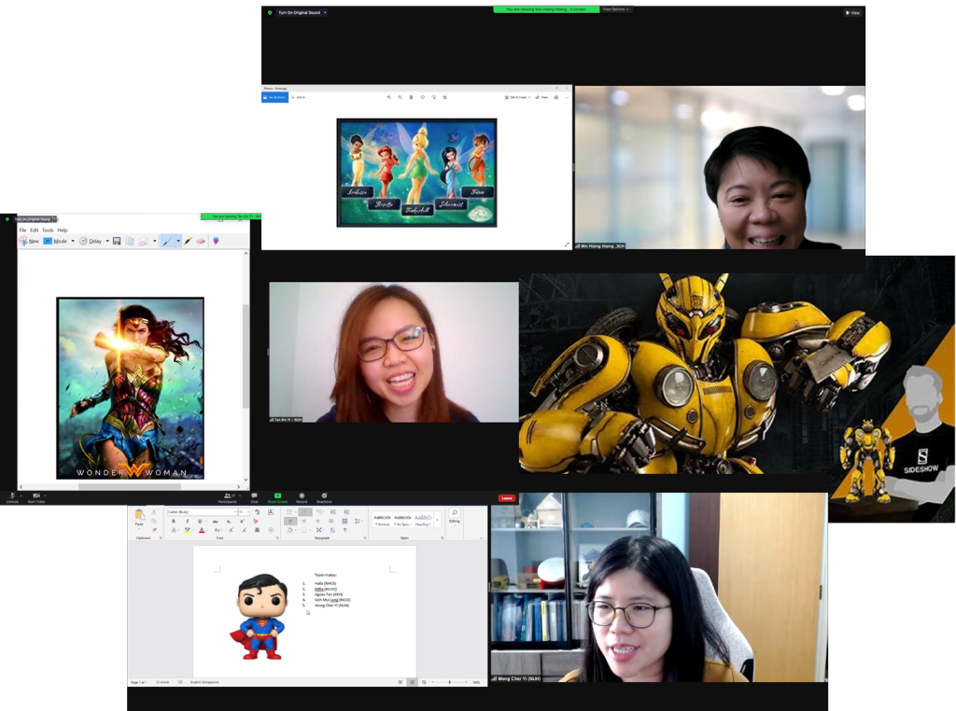The height and width of the screenshot is (711, 956).
Task: Click the View button in Zoom
Action: pyautogui.click(x=853, y=12)
